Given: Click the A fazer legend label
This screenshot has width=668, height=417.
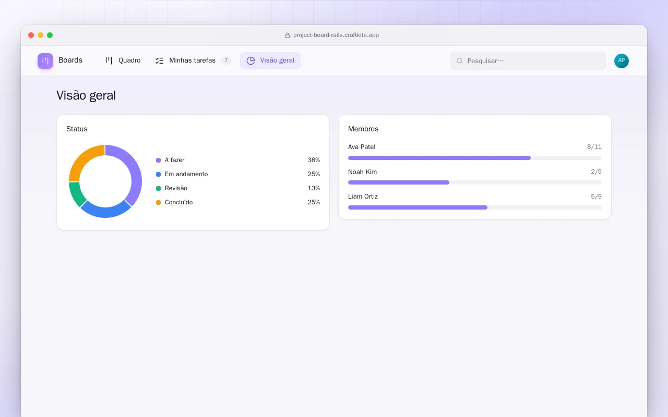Looking at the screenshot, I should (x=175, y=160).
